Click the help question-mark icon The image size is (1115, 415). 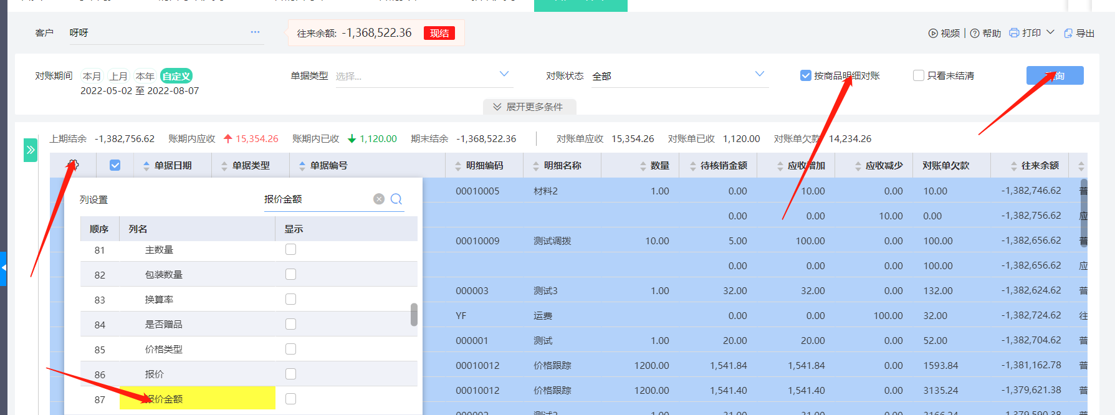(x=975, y=34)
